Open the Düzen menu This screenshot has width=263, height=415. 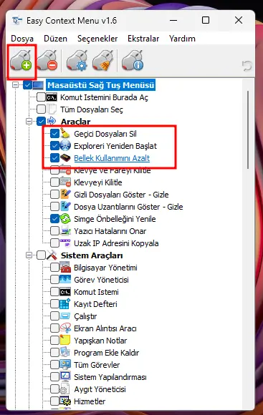pyautogui.click(x=55, y=39)
